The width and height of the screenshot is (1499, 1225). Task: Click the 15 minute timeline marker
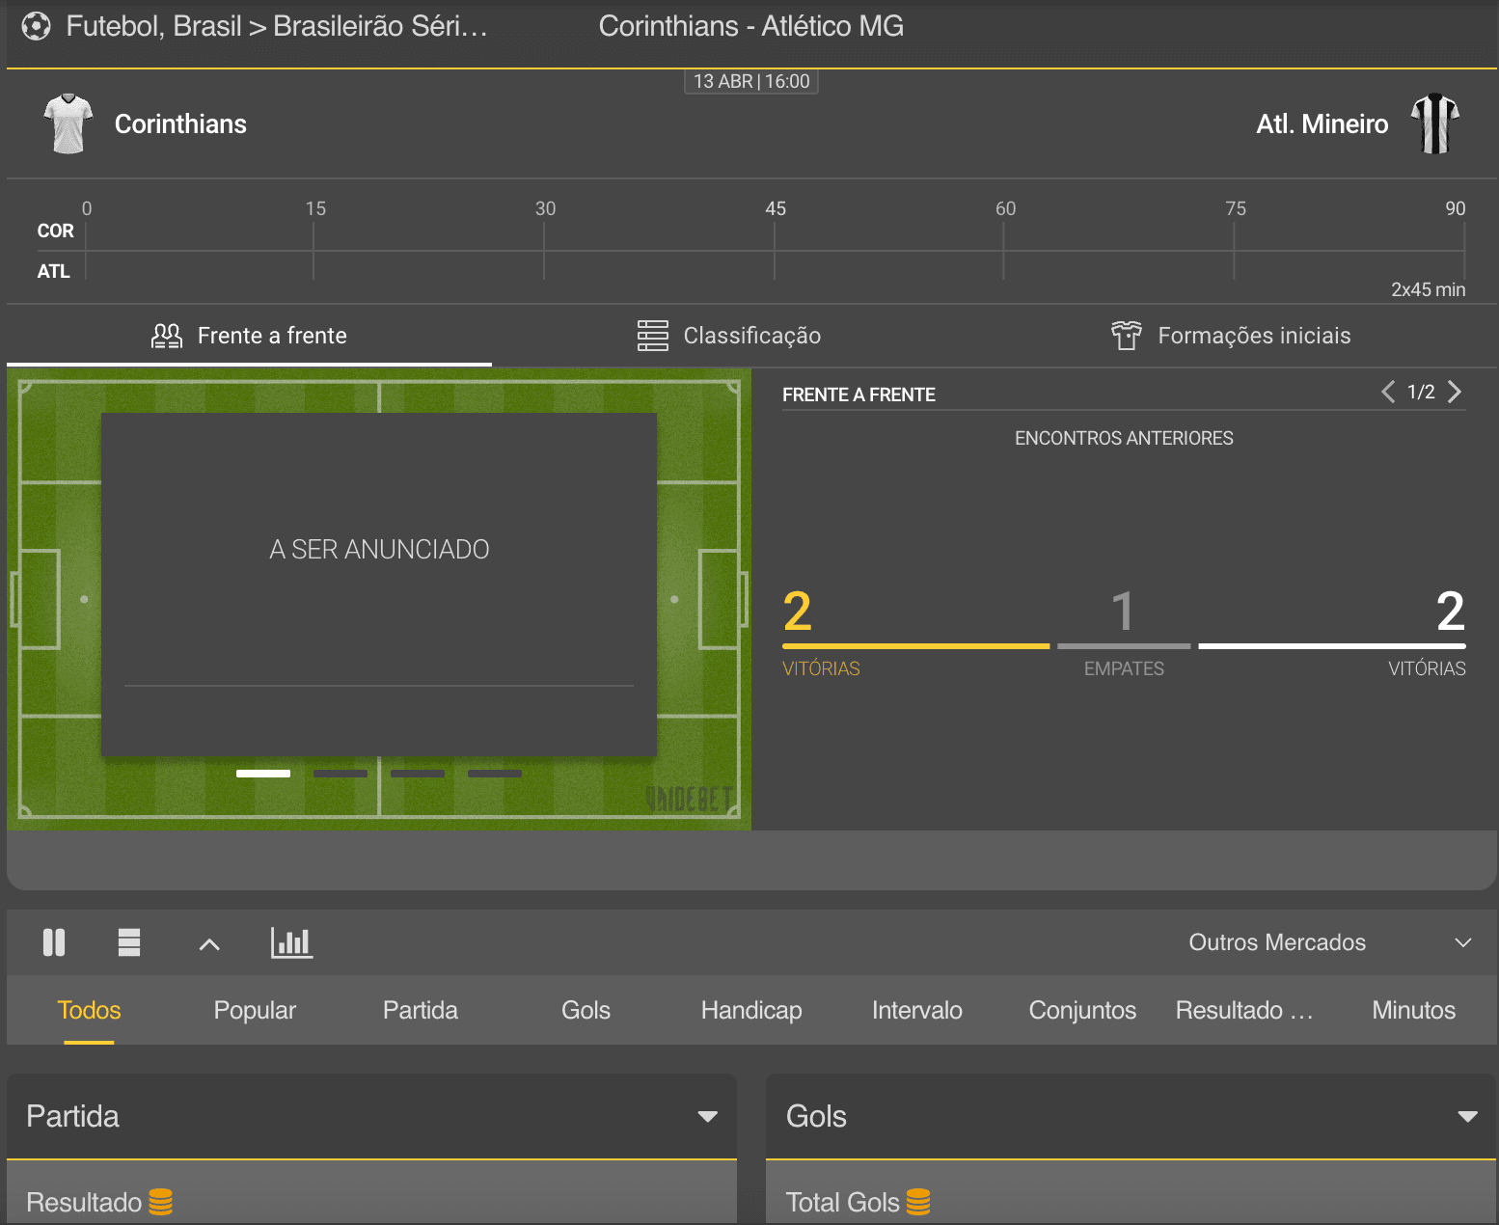(x=315, y=208)
